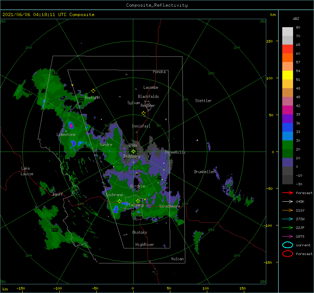Screen dimensions: 314x293
Task: Click the HighRiver label
Action: 145,245
